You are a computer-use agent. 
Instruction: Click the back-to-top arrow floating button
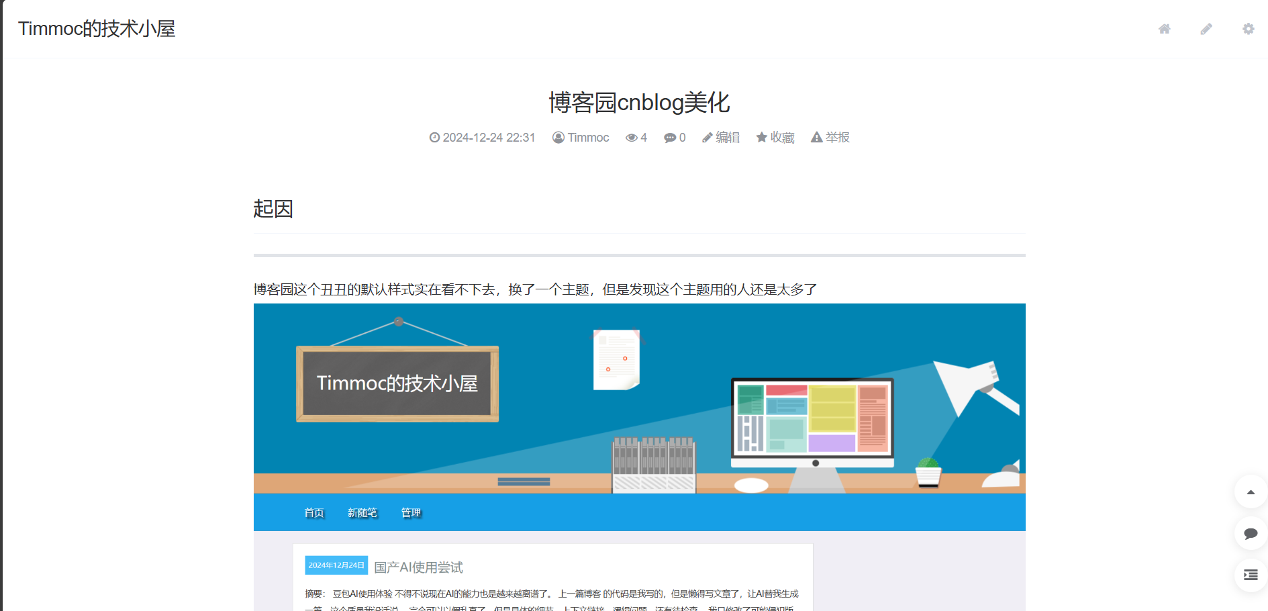1251,492
